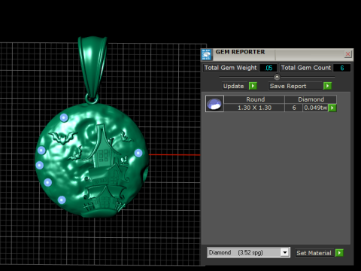Click the green arrow beside Set Material
Viewport: 361px width, 271px height.
coord(339,253)
